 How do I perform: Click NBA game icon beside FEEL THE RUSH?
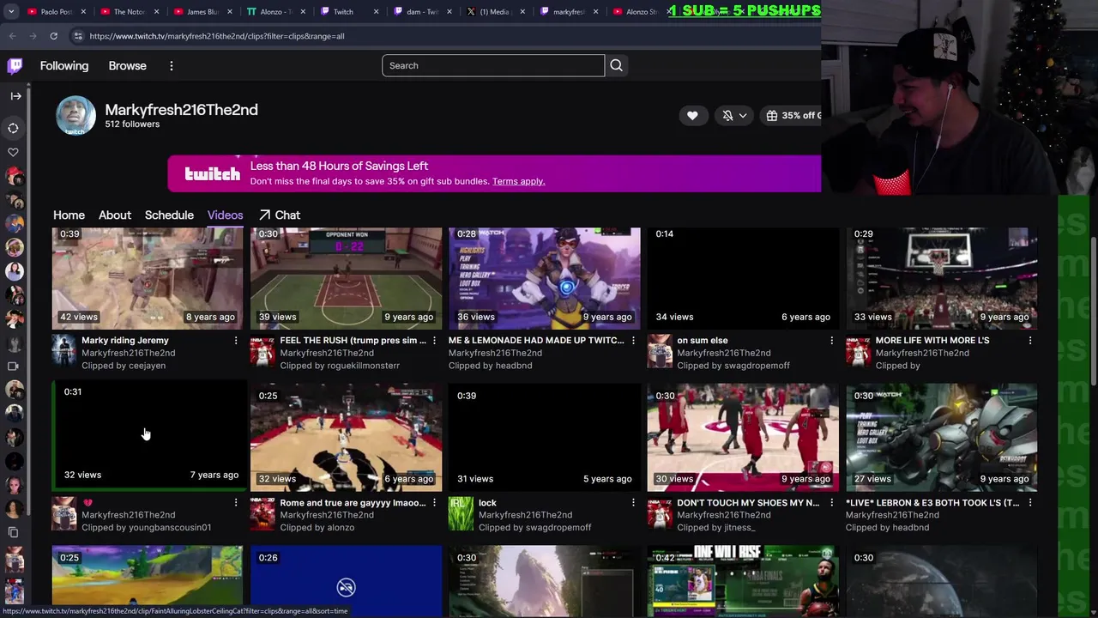point(262,352)
